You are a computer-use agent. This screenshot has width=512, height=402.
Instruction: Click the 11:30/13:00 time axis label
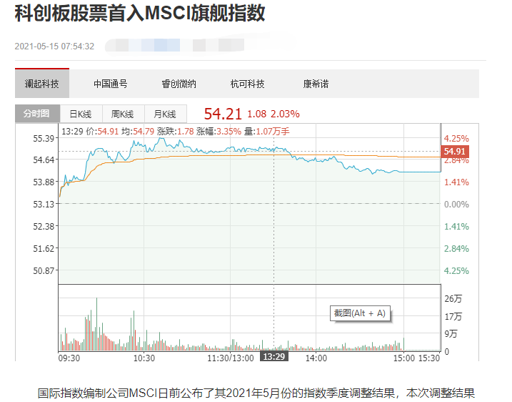231,358
